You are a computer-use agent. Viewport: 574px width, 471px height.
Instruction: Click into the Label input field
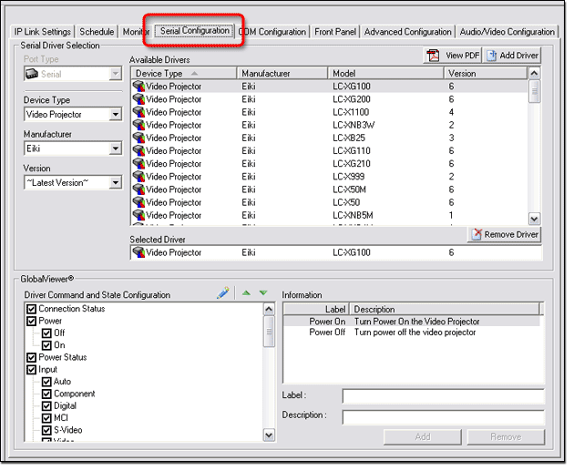[x=443, y=396]
